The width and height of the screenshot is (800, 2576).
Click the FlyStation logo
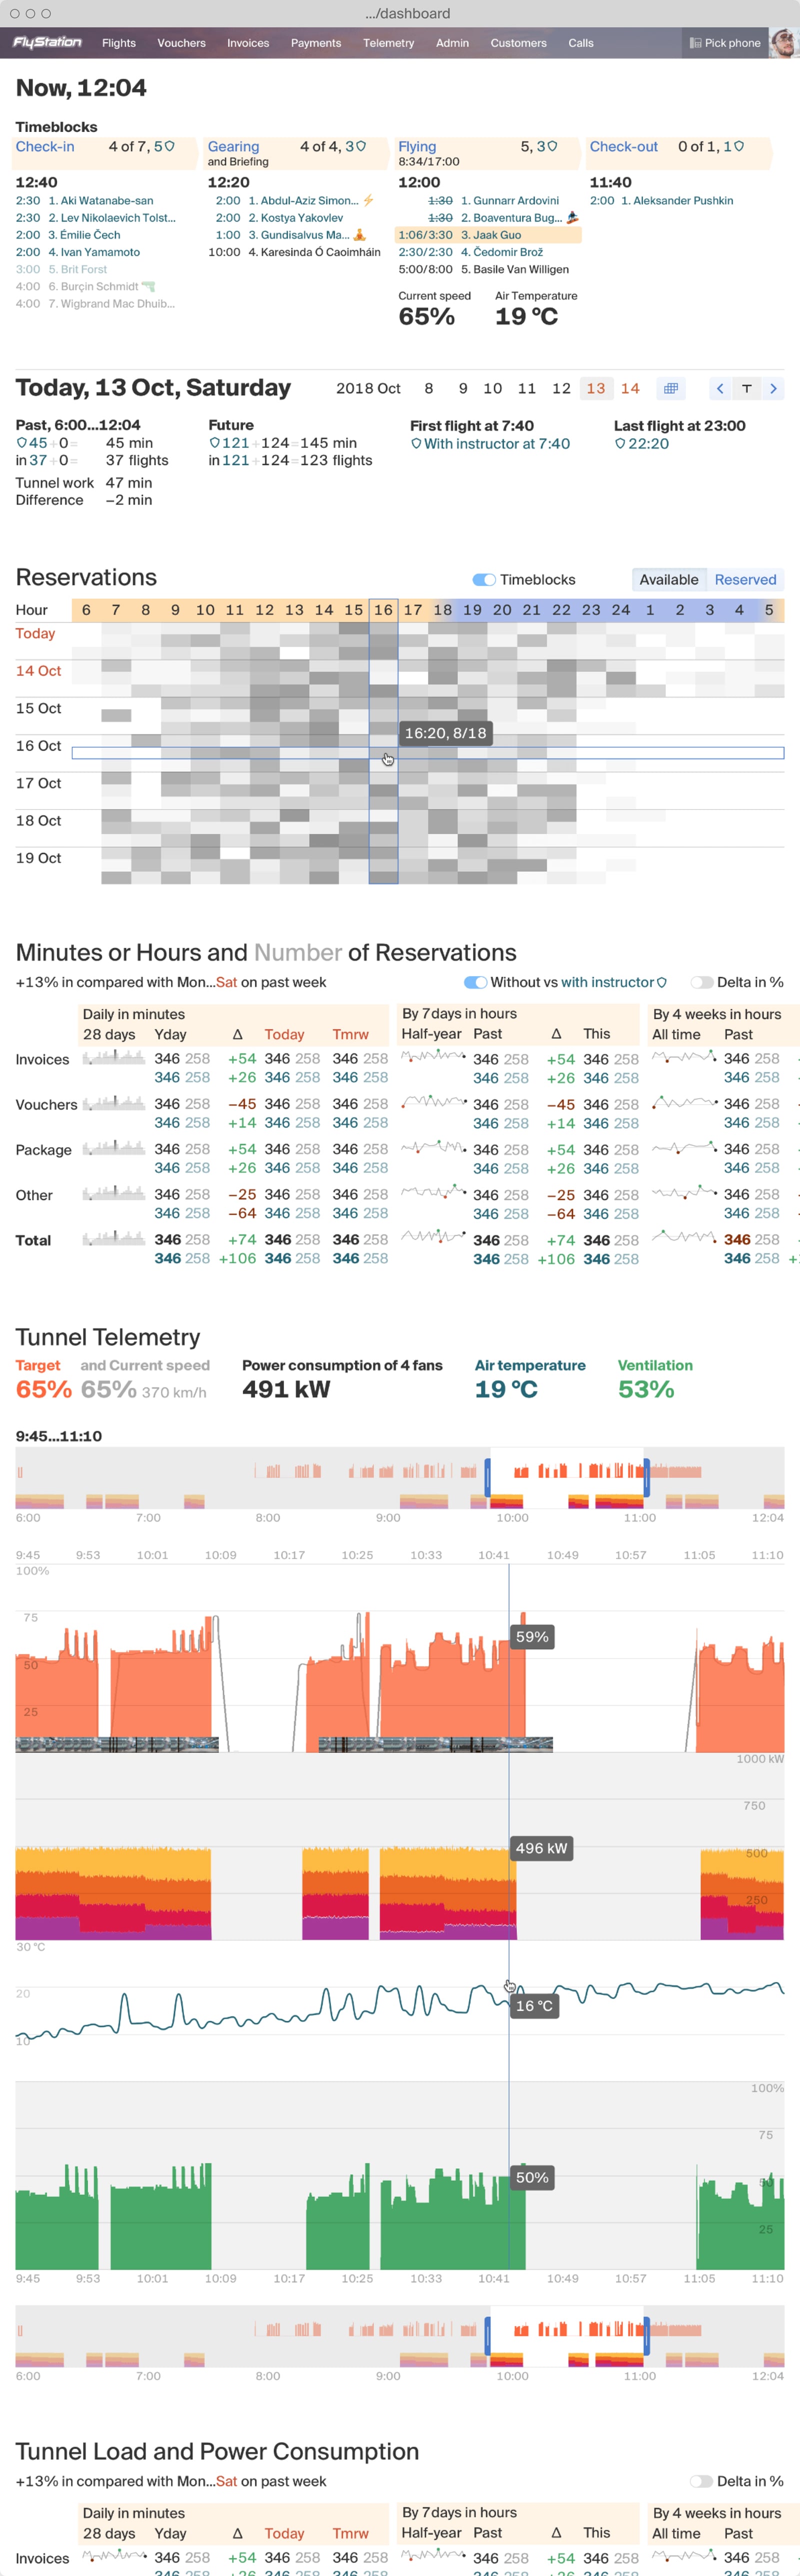click(x=47, y=42)
